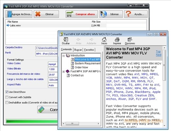Click the Atrás back arrow icon

pos(79,39)
